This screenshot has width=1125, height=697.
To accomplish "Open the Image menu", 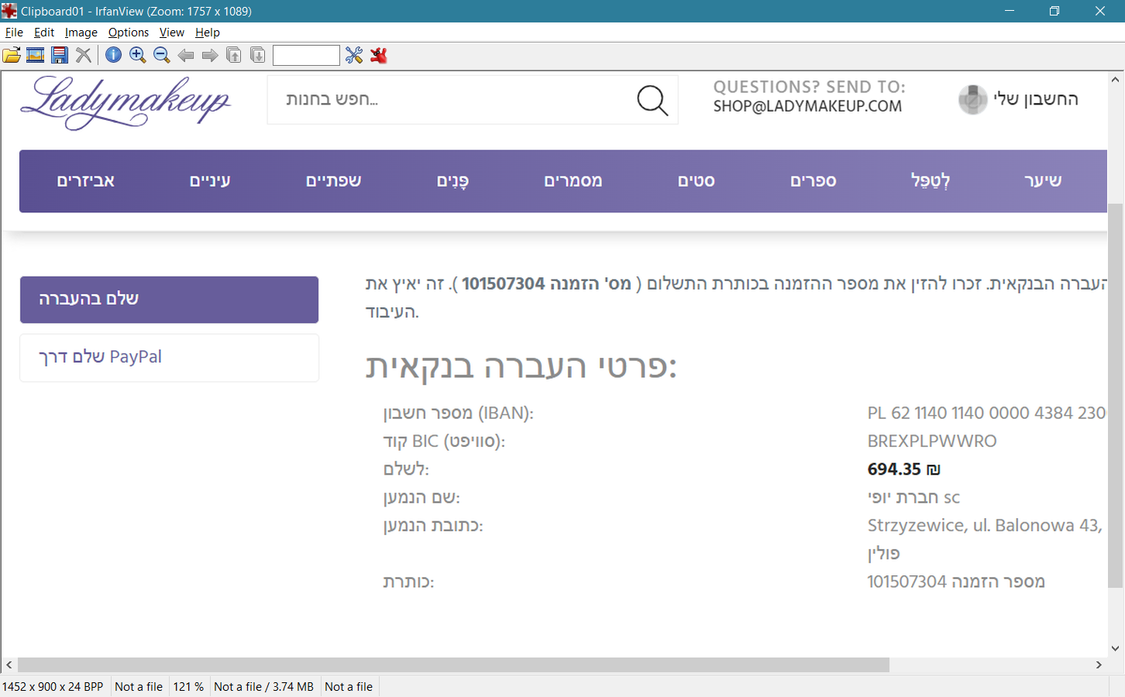I will (81, 33).
